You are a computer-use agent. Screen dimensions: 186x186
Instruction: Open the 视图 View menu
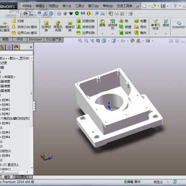pyautogui.click(x=53, y=6)
